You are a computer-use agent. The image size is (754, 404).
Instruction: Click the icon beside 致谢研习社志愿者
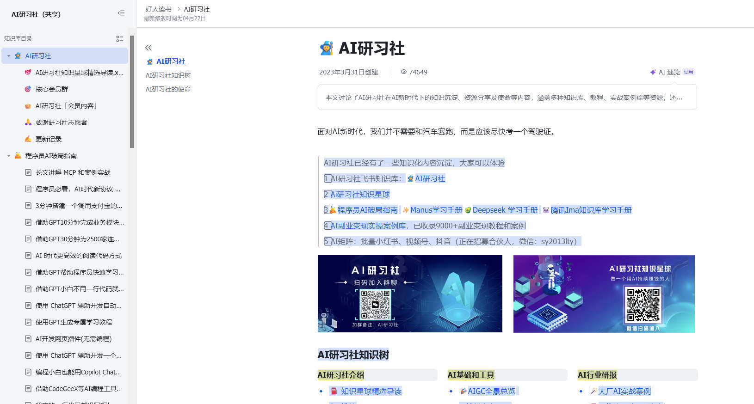coord(28,122)
